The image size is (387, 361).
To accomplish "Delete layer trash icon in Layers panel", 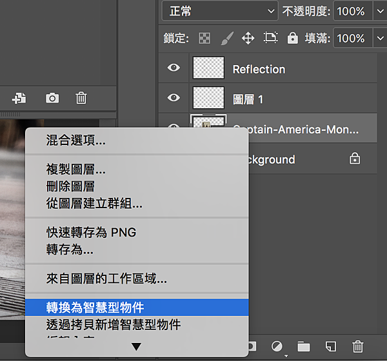I will (358, 346).
